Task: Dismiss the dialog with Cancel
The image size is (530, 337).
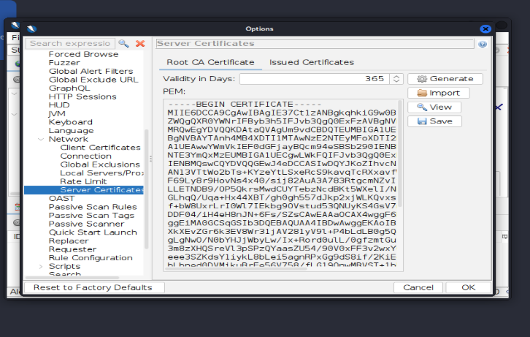Action: 418,287
